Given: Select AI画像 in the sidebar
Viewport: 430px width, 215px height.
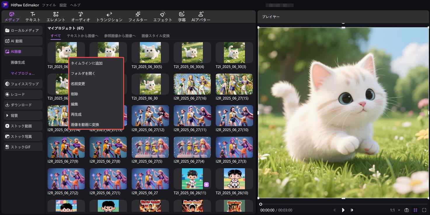Looking at the screenshot, I should pos(23,51).
